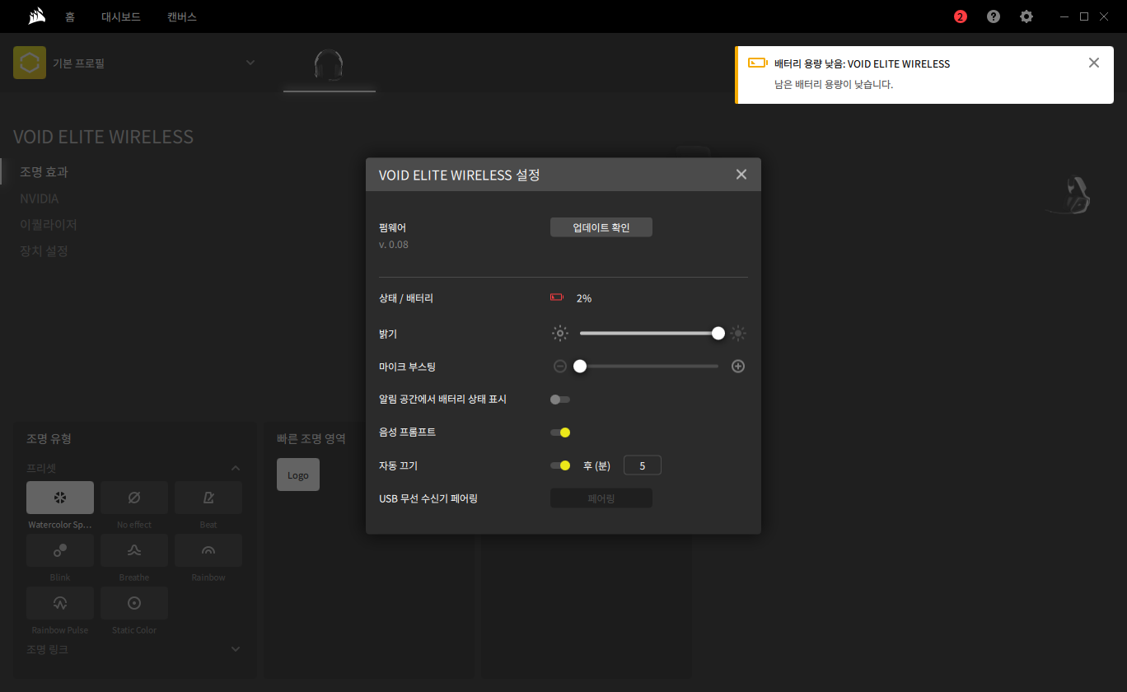This screenshot has width=1127, height=692.
Task: Open the 기본 프로필 profile dropdown
Action: pyautogui.click(x=250, y=63)
